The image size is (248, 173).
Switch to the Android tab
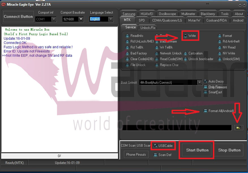(238, 20)
